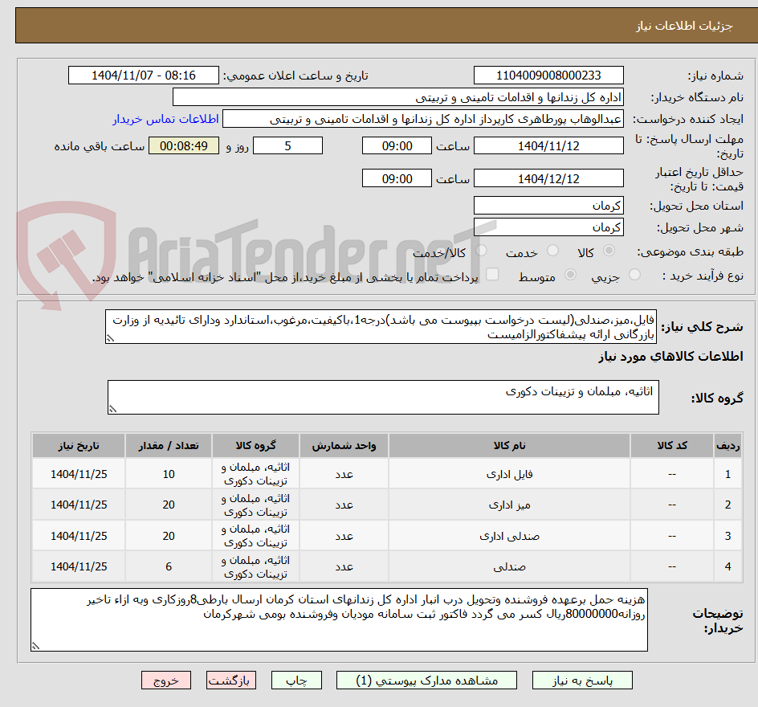Open مشاهده مدارک پیوستی (1) attachments
Image resolution: width=758 pixels, height=707 pixels.
pos(426,680)
